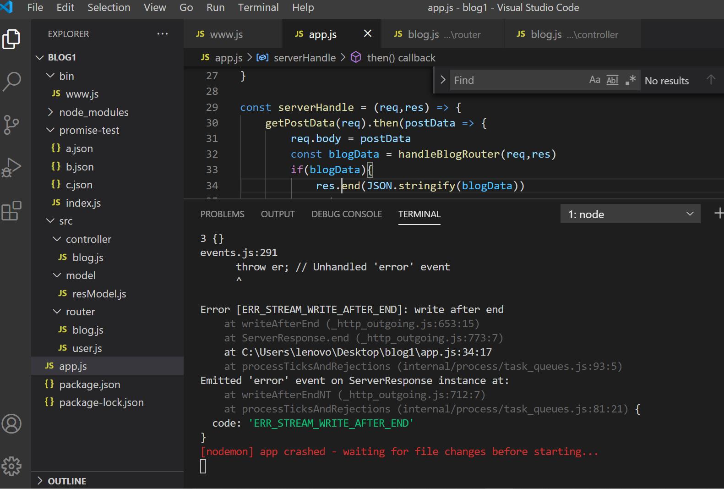Open the Explorer view in activity bar
This screenshot has width=724, height=489.
tap(11, 39)
